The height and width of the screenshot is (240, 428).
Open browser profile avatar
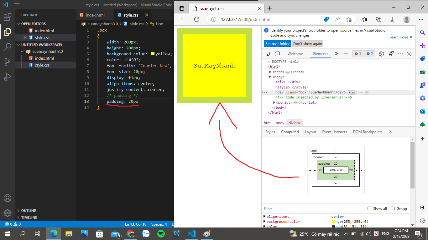pos(407,19)
